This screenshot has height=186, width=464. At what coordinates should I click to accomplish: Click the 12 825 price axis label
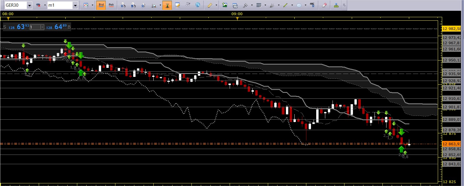pos(449,182)
